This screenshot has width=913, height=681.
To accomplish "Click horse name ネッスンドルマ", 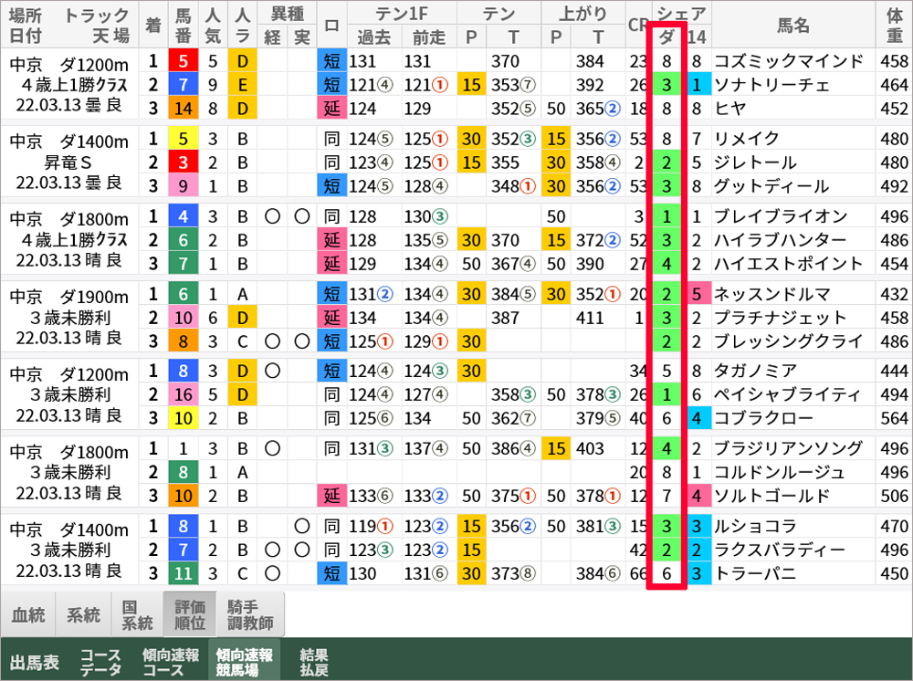I will pyautogui.click(x=772, y=294).
